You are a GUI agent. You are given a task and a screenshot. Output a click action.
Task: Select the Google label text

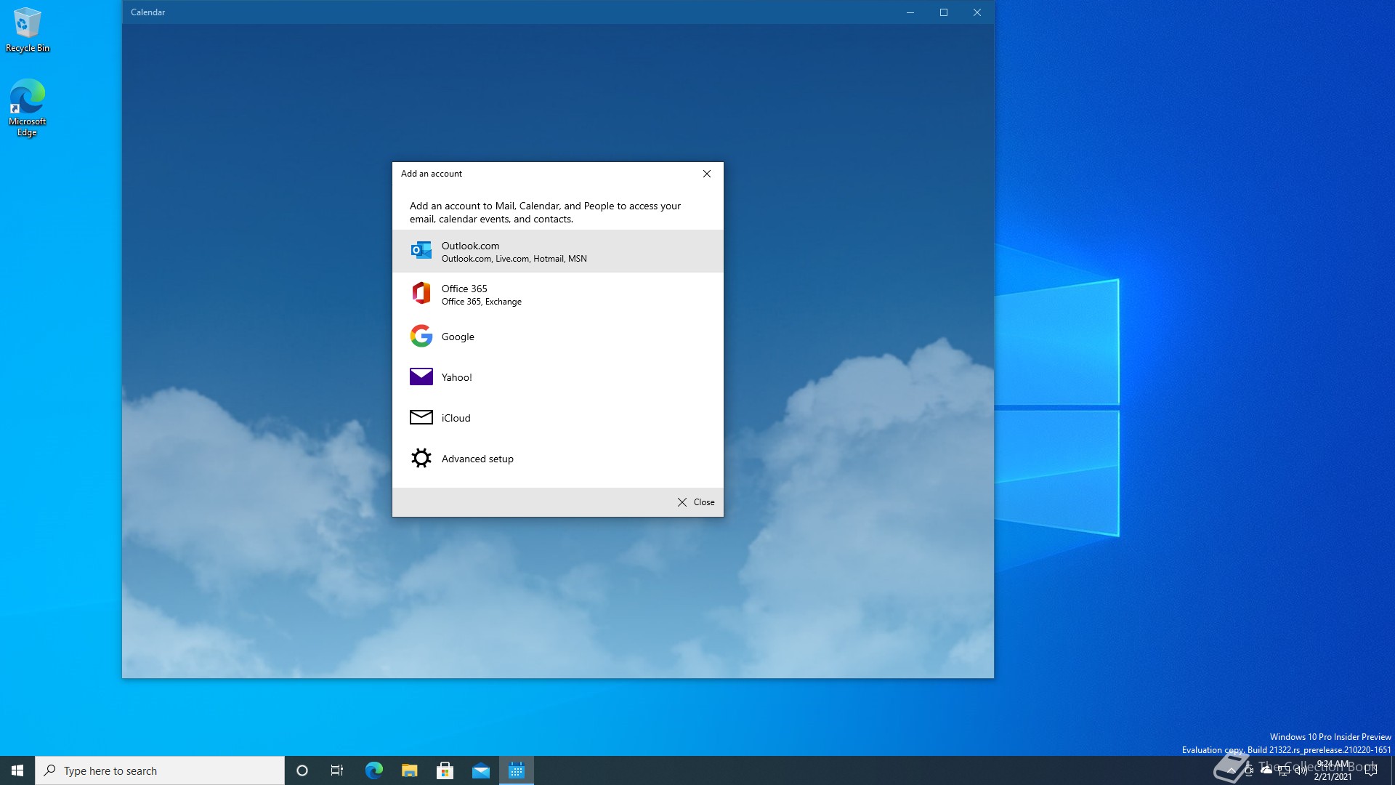[x=458, y=337]
